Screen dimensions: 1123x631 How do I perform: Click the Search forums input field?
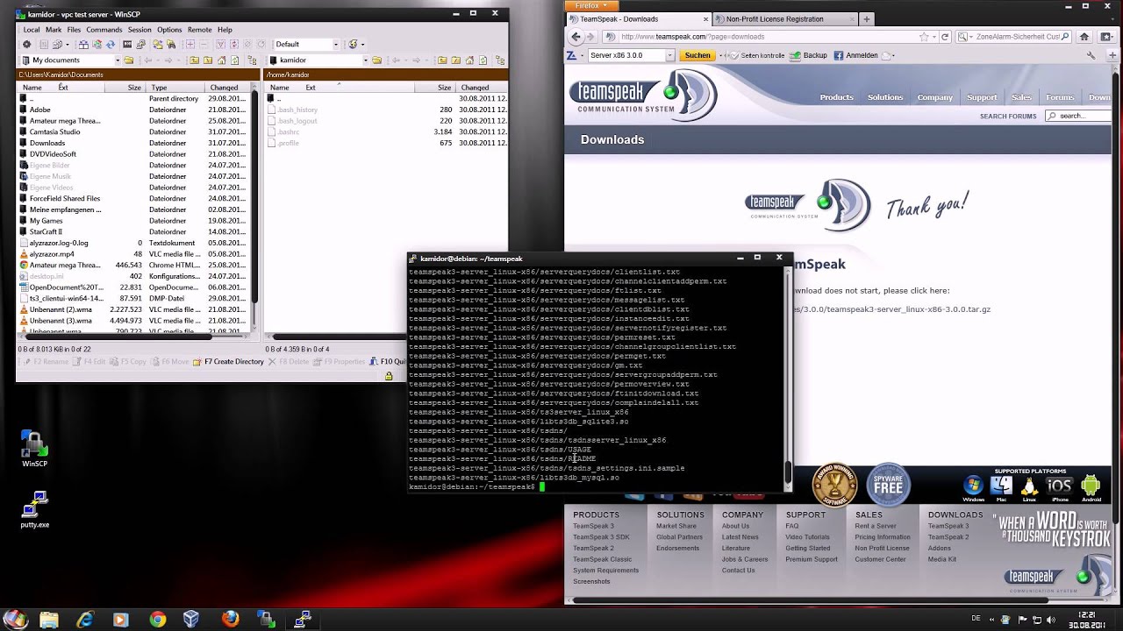1077,116
